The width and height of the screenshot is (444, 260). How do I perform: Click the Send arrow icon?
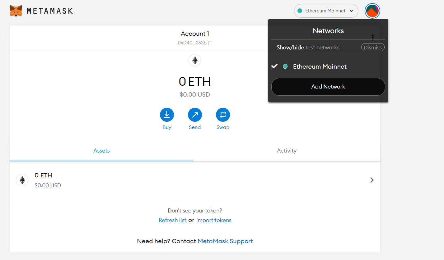195,115
